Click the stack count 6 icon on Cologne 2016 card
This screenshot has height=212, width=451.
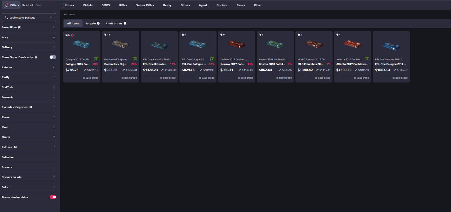point(67,35)
